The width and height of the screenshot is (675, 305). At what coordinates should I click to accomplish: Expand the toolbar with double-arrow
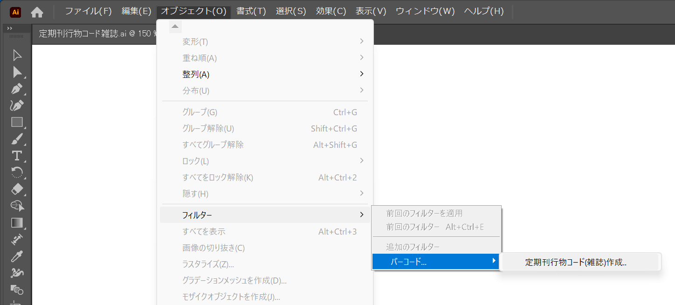click(10, 28)
